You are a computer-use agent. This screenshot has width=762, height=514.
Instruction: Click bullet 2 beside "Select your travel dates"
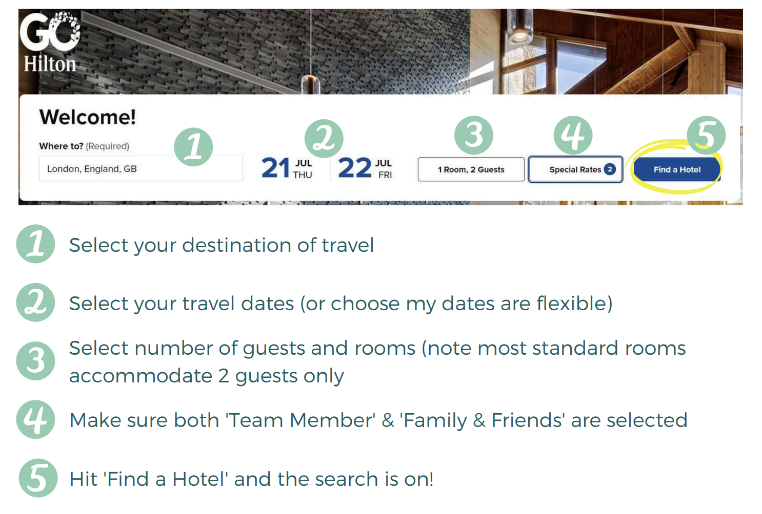(35, 302)
